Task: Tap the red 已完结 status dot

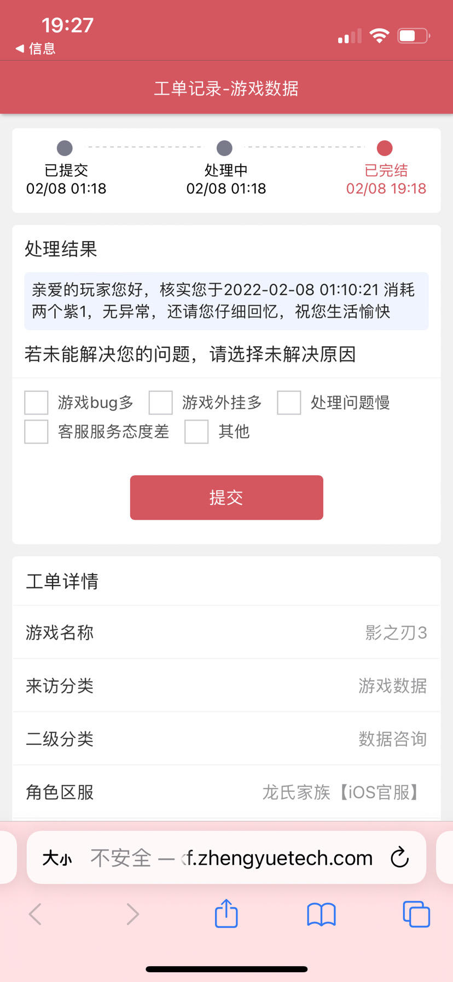Action: coord(385,148)
